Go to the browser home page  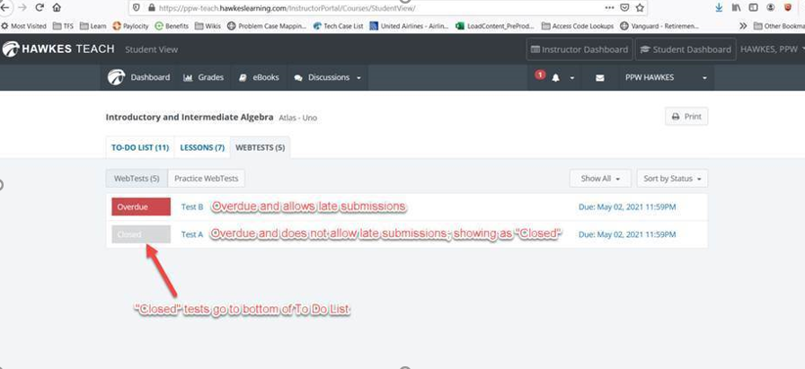(57, 8)
